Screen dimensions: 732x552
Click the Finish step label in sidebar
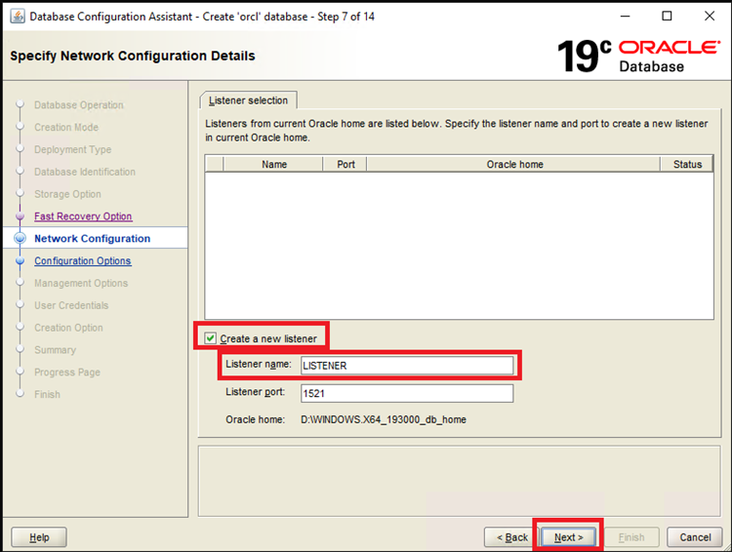click(x=47, y=394)
